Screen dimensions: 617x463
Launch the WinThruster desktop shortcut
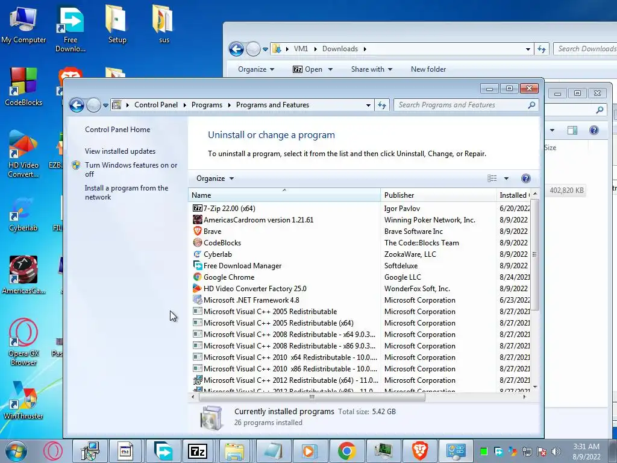[x=23, y=400]
